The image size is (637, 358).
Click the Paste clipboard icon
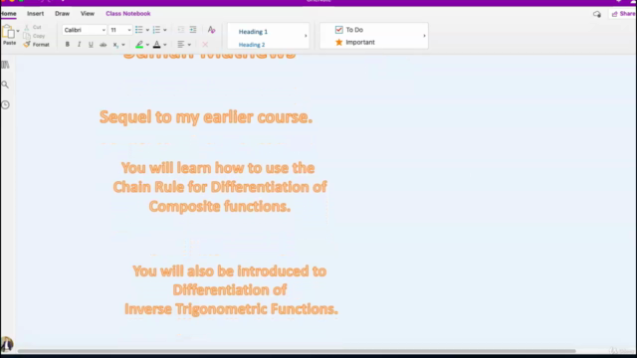(8, 32)
